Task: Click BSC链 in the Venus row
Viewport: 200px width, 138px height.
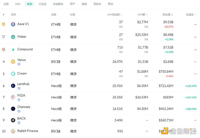Action: (56, 62)
